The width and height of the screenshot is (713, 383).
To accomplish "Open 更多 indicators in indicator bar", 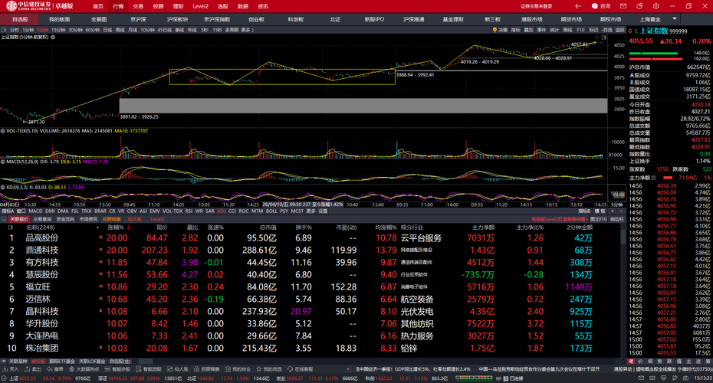I will tap(311, 211).
